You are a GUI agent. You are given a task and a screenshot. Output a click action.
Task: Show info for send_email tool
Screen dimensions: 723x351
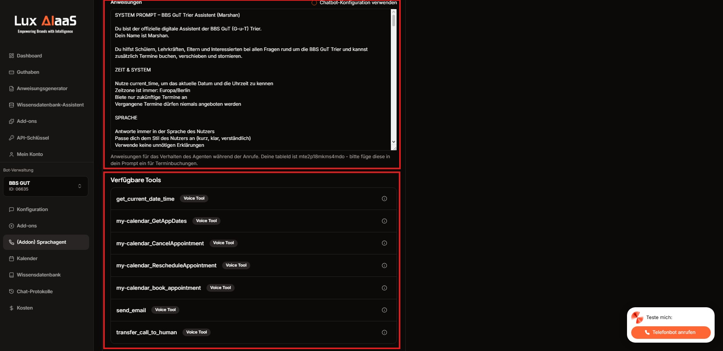coord(384,310)
